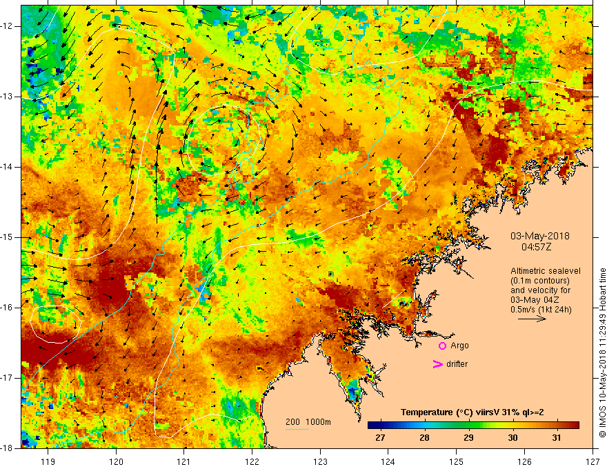Click the 'Argo' legend label

pyautogui.click(x=459, y=346)
